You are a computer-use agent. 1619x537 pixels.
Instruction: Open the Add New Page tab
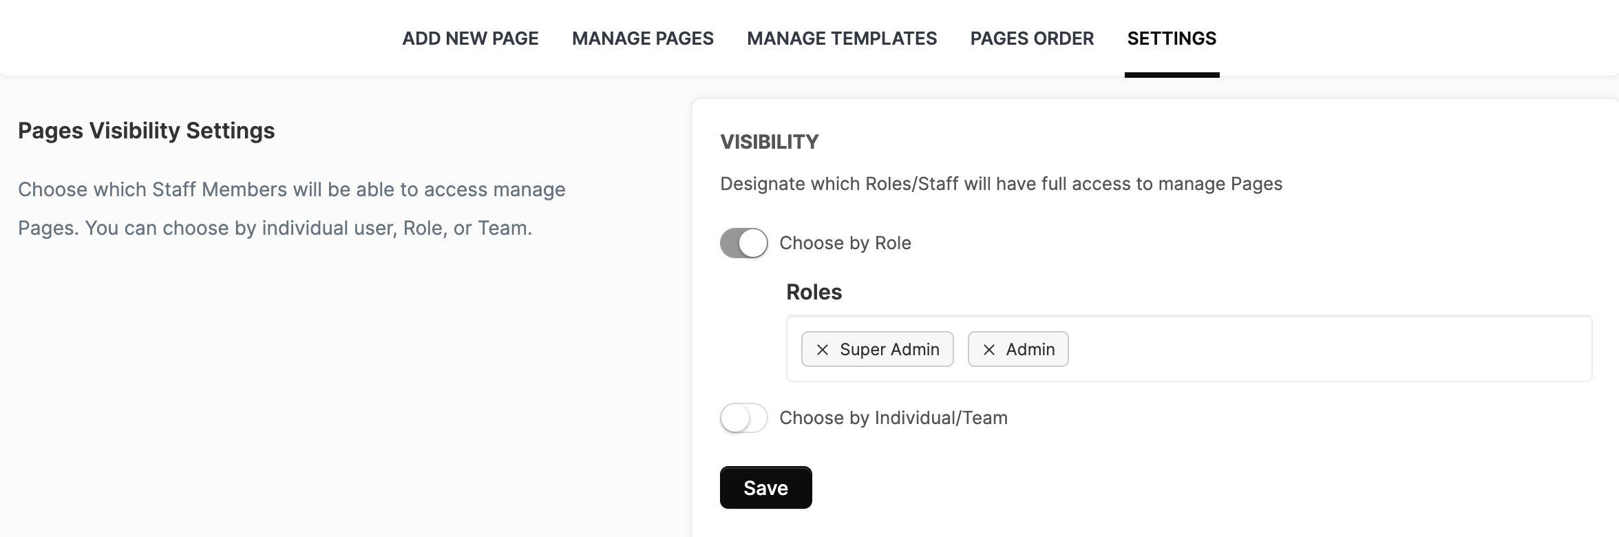(x=470, y=39)
